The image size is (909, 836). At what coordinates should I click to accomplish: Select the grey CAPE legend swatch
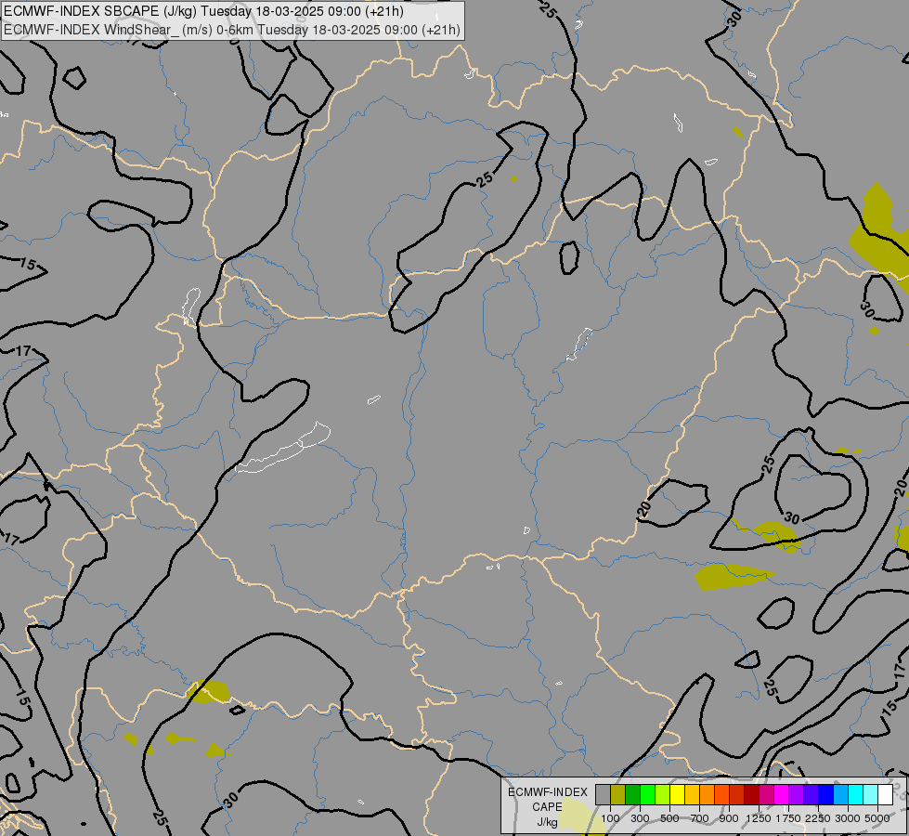click(603, 795)
